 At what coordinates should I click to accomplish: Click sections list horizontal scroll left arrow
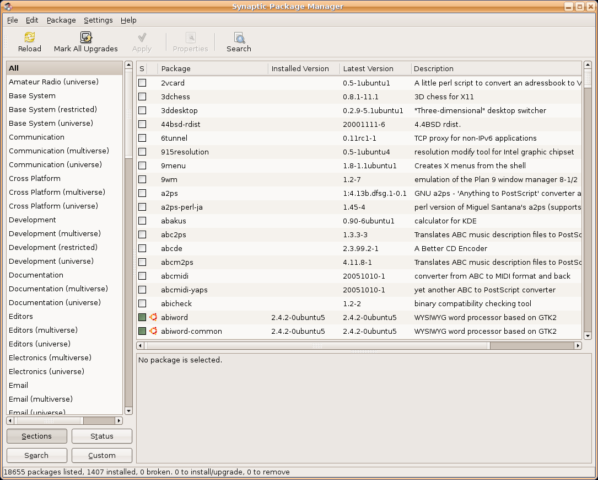pos(10,420)
